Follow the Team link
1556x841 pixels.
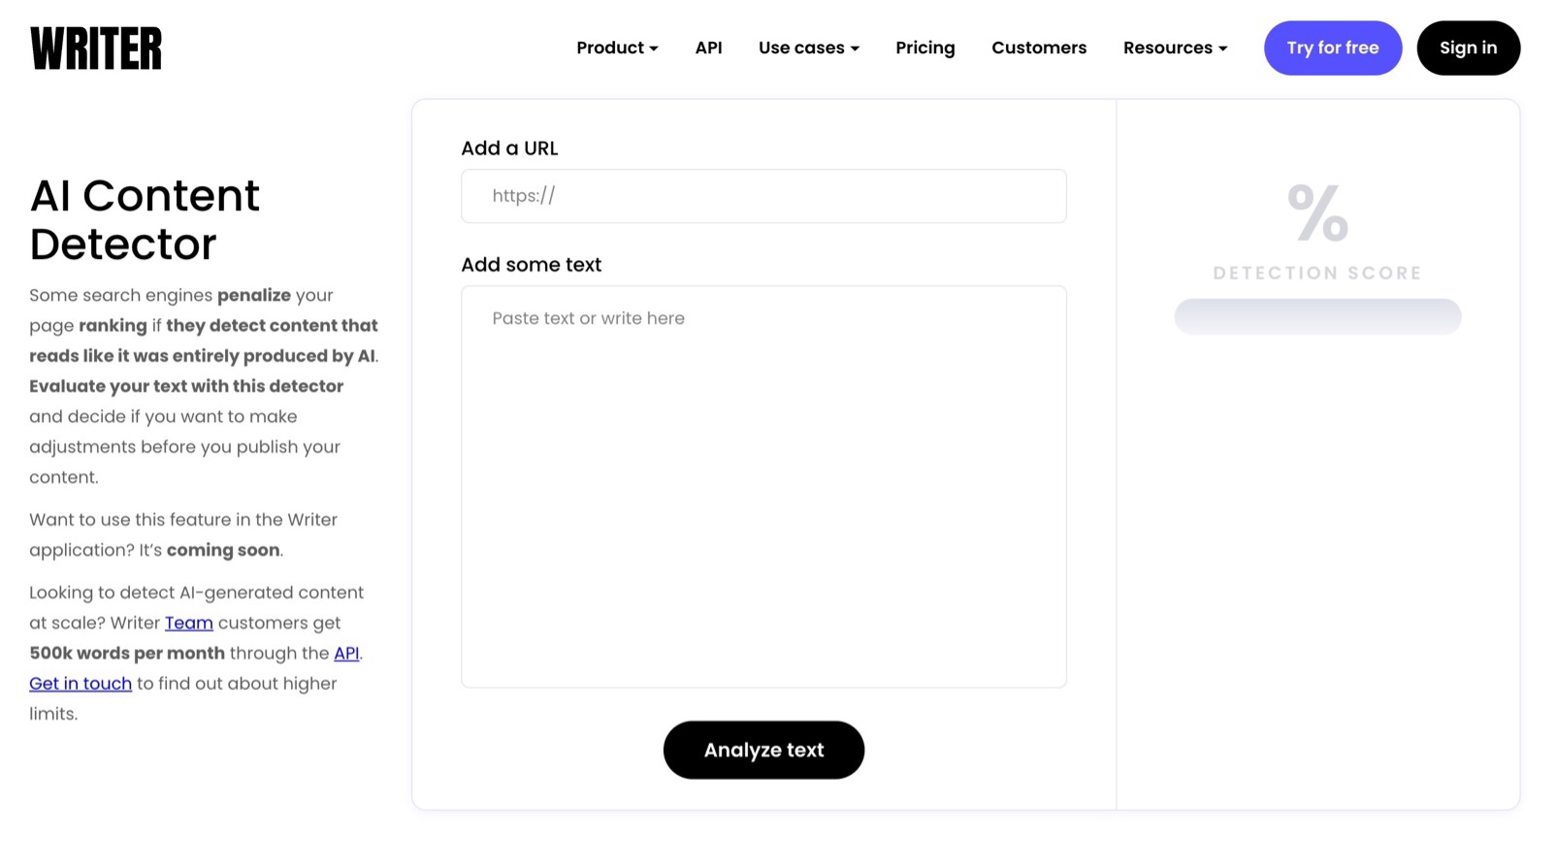188,623
